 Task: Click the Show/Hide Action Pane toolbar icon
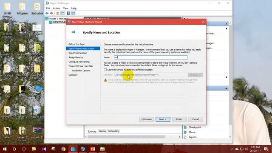[73, 13]
